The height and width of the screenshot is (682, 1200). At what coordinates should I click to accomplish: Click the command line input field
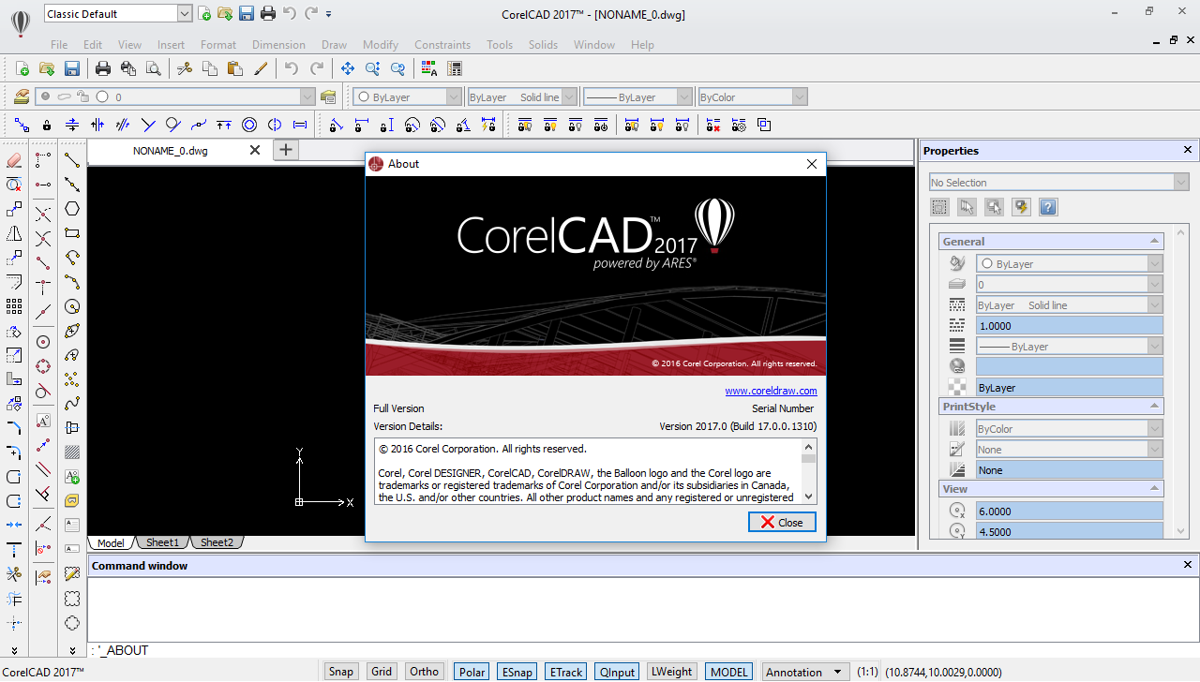(643, 650)
